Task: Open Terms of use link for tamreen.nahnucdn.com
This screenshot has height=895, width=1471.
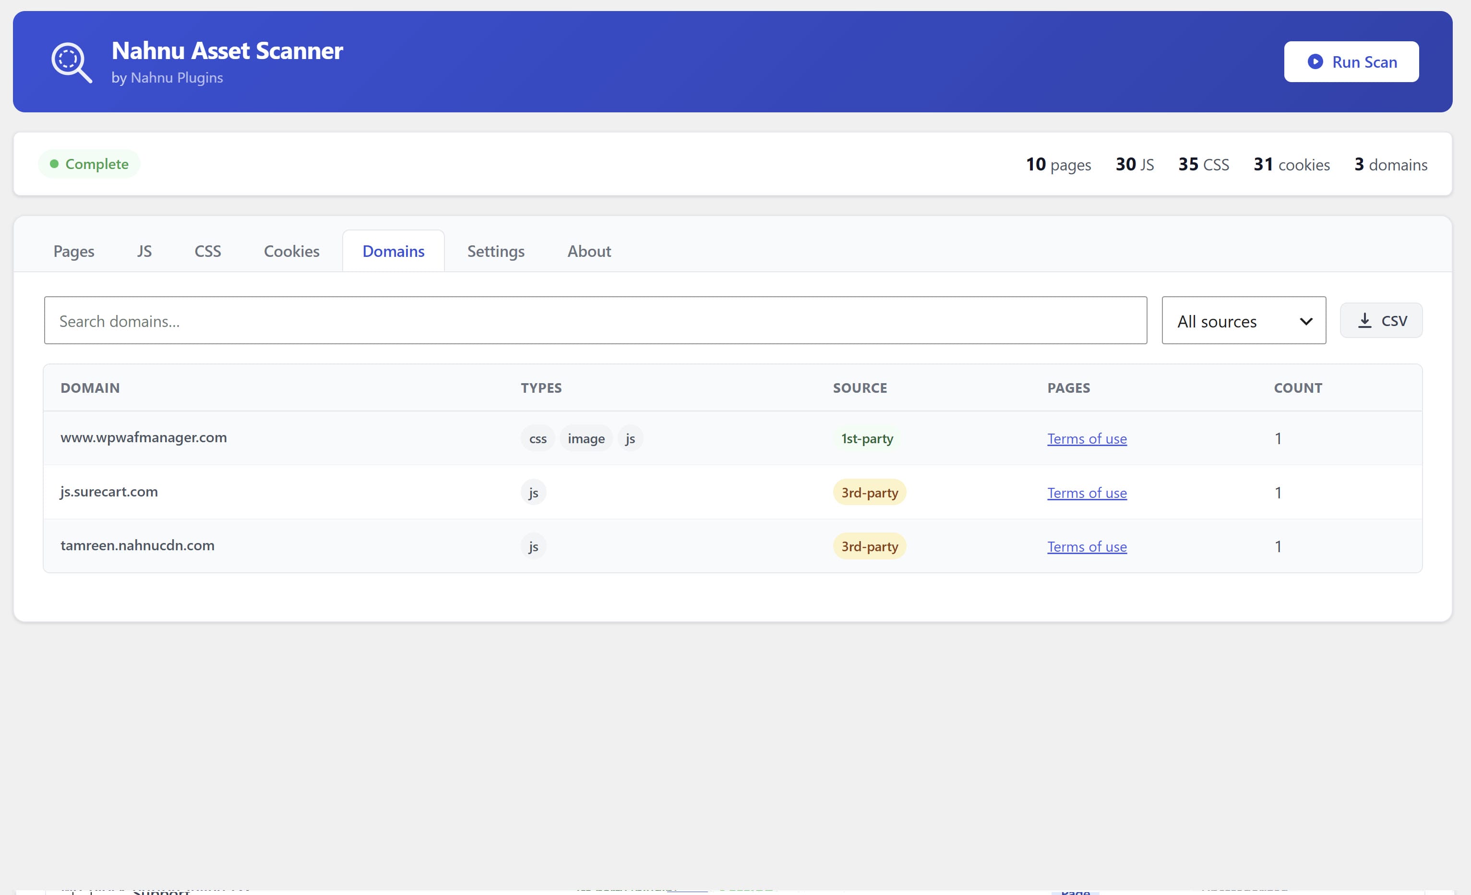Action: (x=1087, y=547)
